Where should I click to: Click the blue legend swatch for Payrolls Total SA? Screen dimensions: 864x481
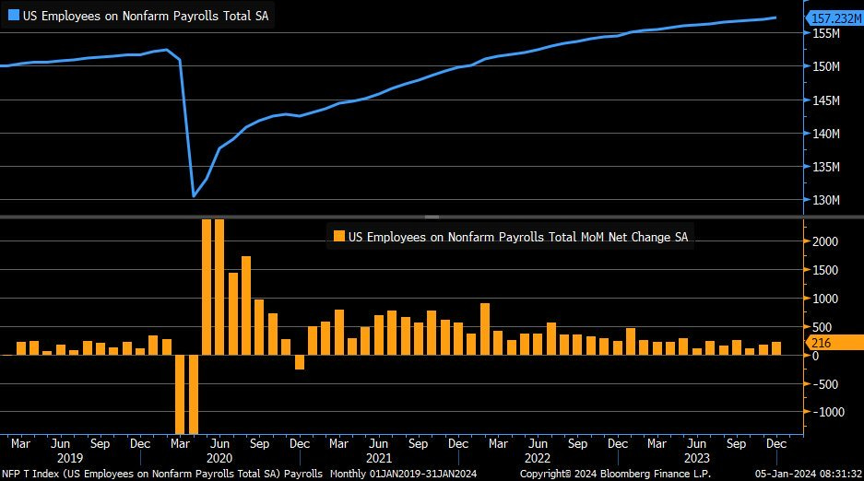(x=13, y=16)
